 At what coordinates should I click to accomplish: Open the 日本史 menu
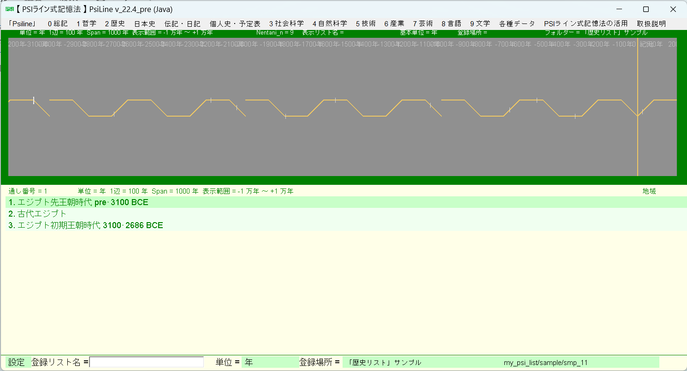coord(145,24)
